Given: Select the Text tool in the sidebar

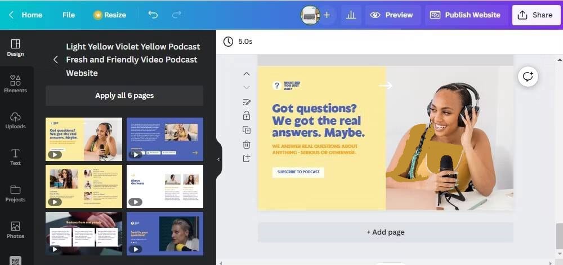Looking at the screenshot, I should click(x=15, y=156).
